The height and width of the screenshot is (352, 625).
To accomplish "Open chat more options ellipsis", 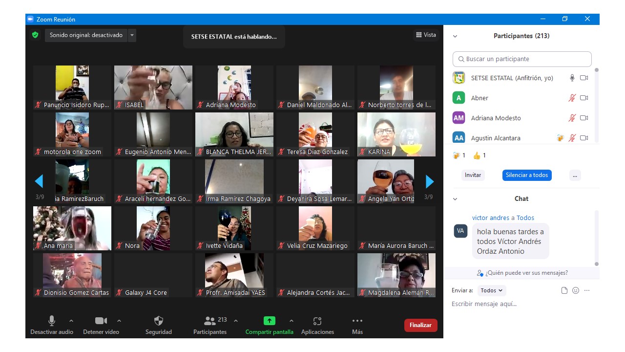I will click(587, 290).
